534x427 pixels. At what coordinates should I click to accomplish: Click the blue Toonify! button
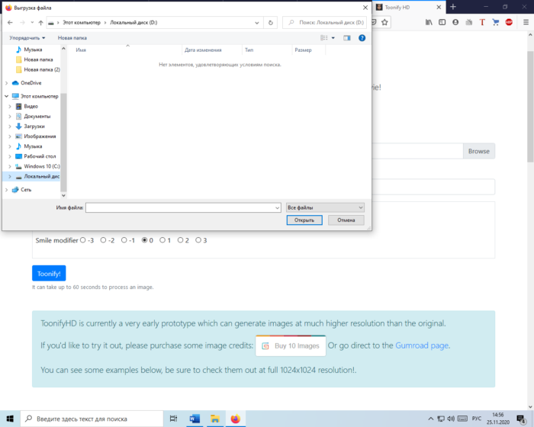49,274
